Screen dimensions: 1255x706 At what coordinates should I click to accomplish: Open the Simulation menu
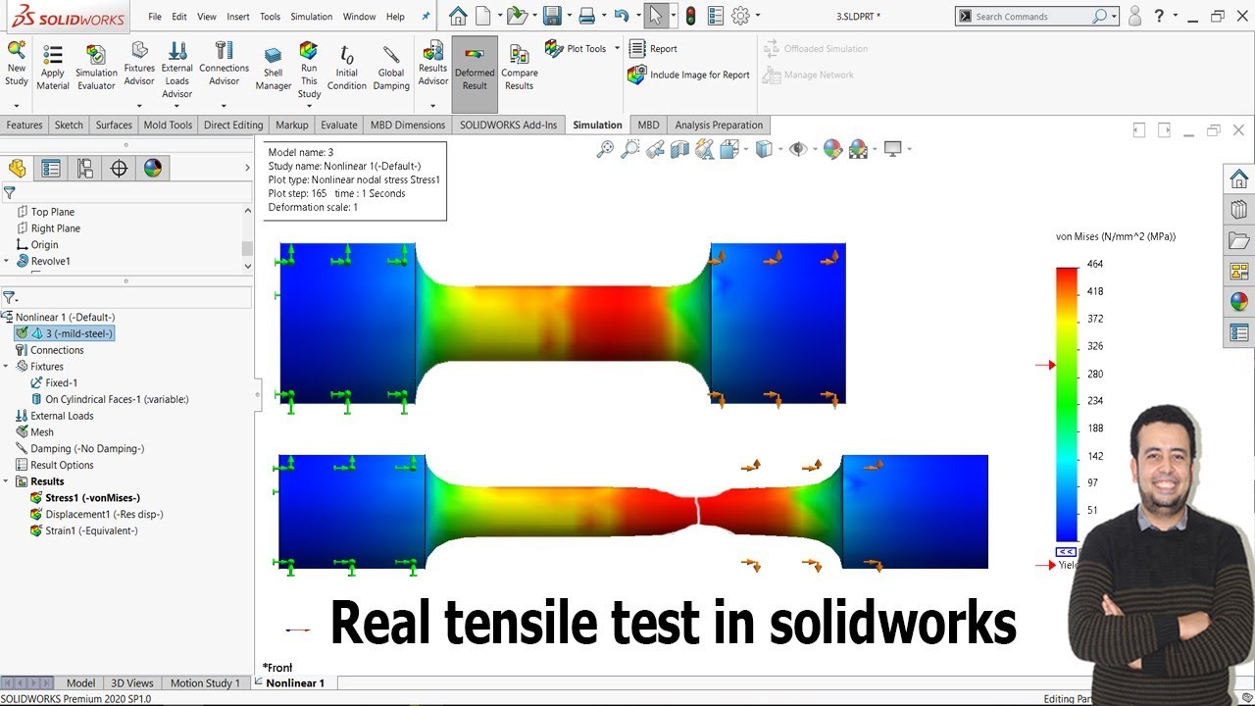[x=312, y=17]
